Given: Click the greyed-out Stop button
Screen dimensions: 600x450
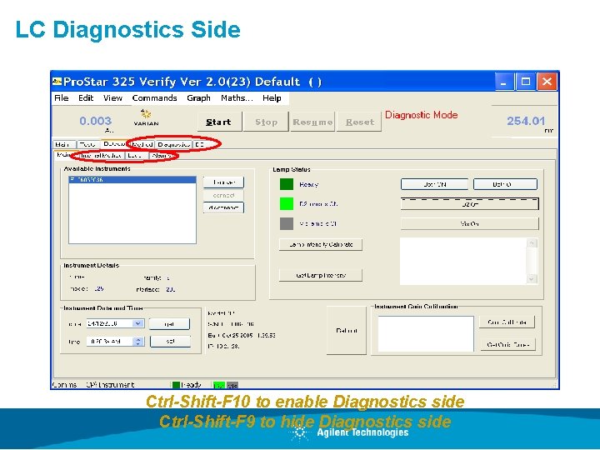Looking at the screenshot, I should [266, 122].
